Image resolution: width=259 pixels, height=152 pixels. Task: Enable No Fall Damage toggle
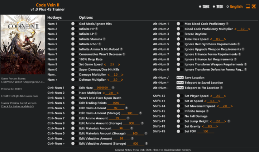(x=180, y=116)
